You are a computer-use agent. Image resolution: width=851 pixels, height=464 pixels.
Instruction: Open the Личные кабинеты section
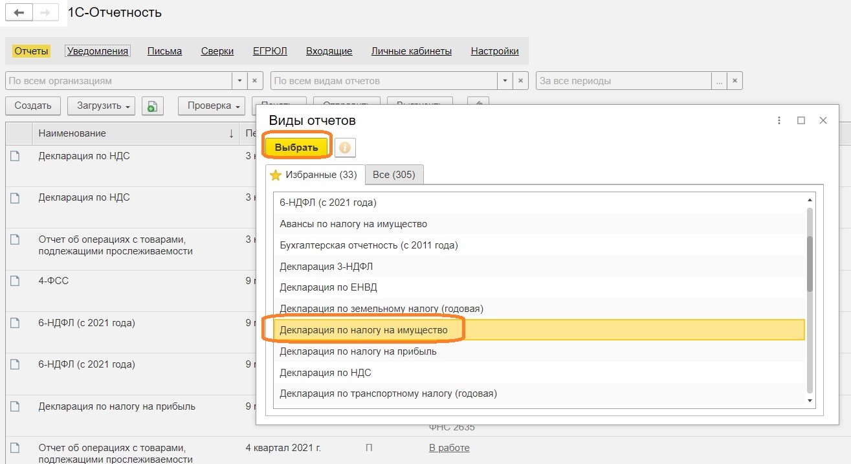[x=412, y=51]
